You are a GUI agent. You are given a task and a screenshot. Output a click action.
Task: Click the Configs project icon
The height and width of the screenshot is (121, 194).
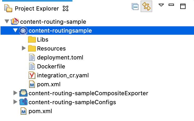[23, 102]
